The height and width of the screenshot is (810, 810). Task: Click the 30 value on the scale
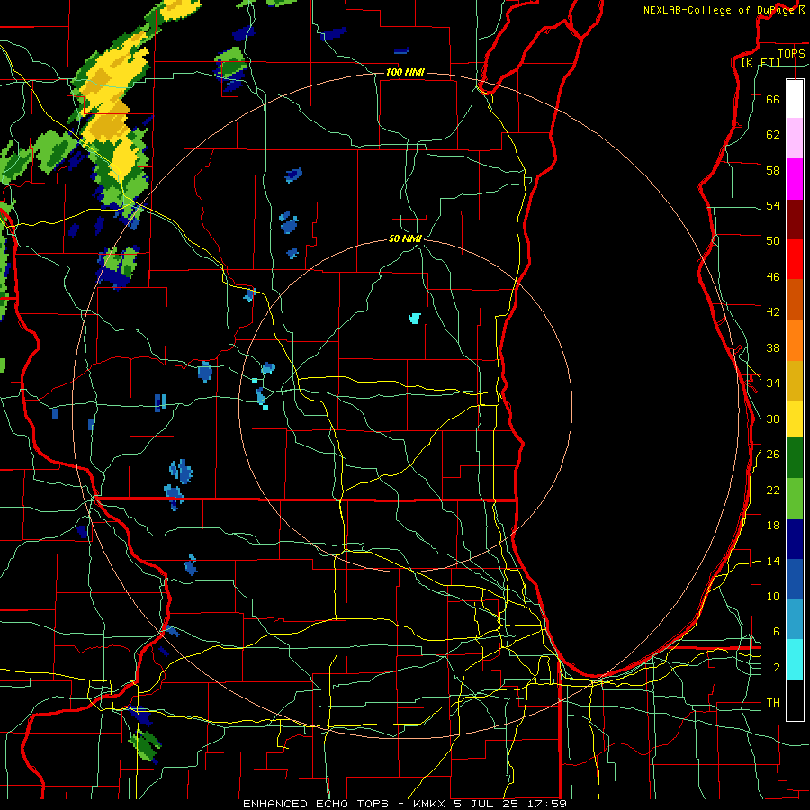[x=773, y=418]
